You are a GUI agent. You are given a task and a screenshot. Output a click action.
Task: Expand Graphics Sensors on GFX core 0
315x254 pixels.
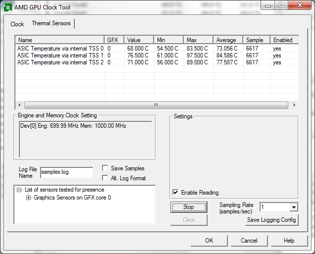click(x=29, y=198)
